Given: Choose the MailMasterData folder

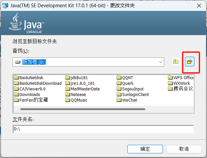Looking at the screenshot, I should coord(83,89).
